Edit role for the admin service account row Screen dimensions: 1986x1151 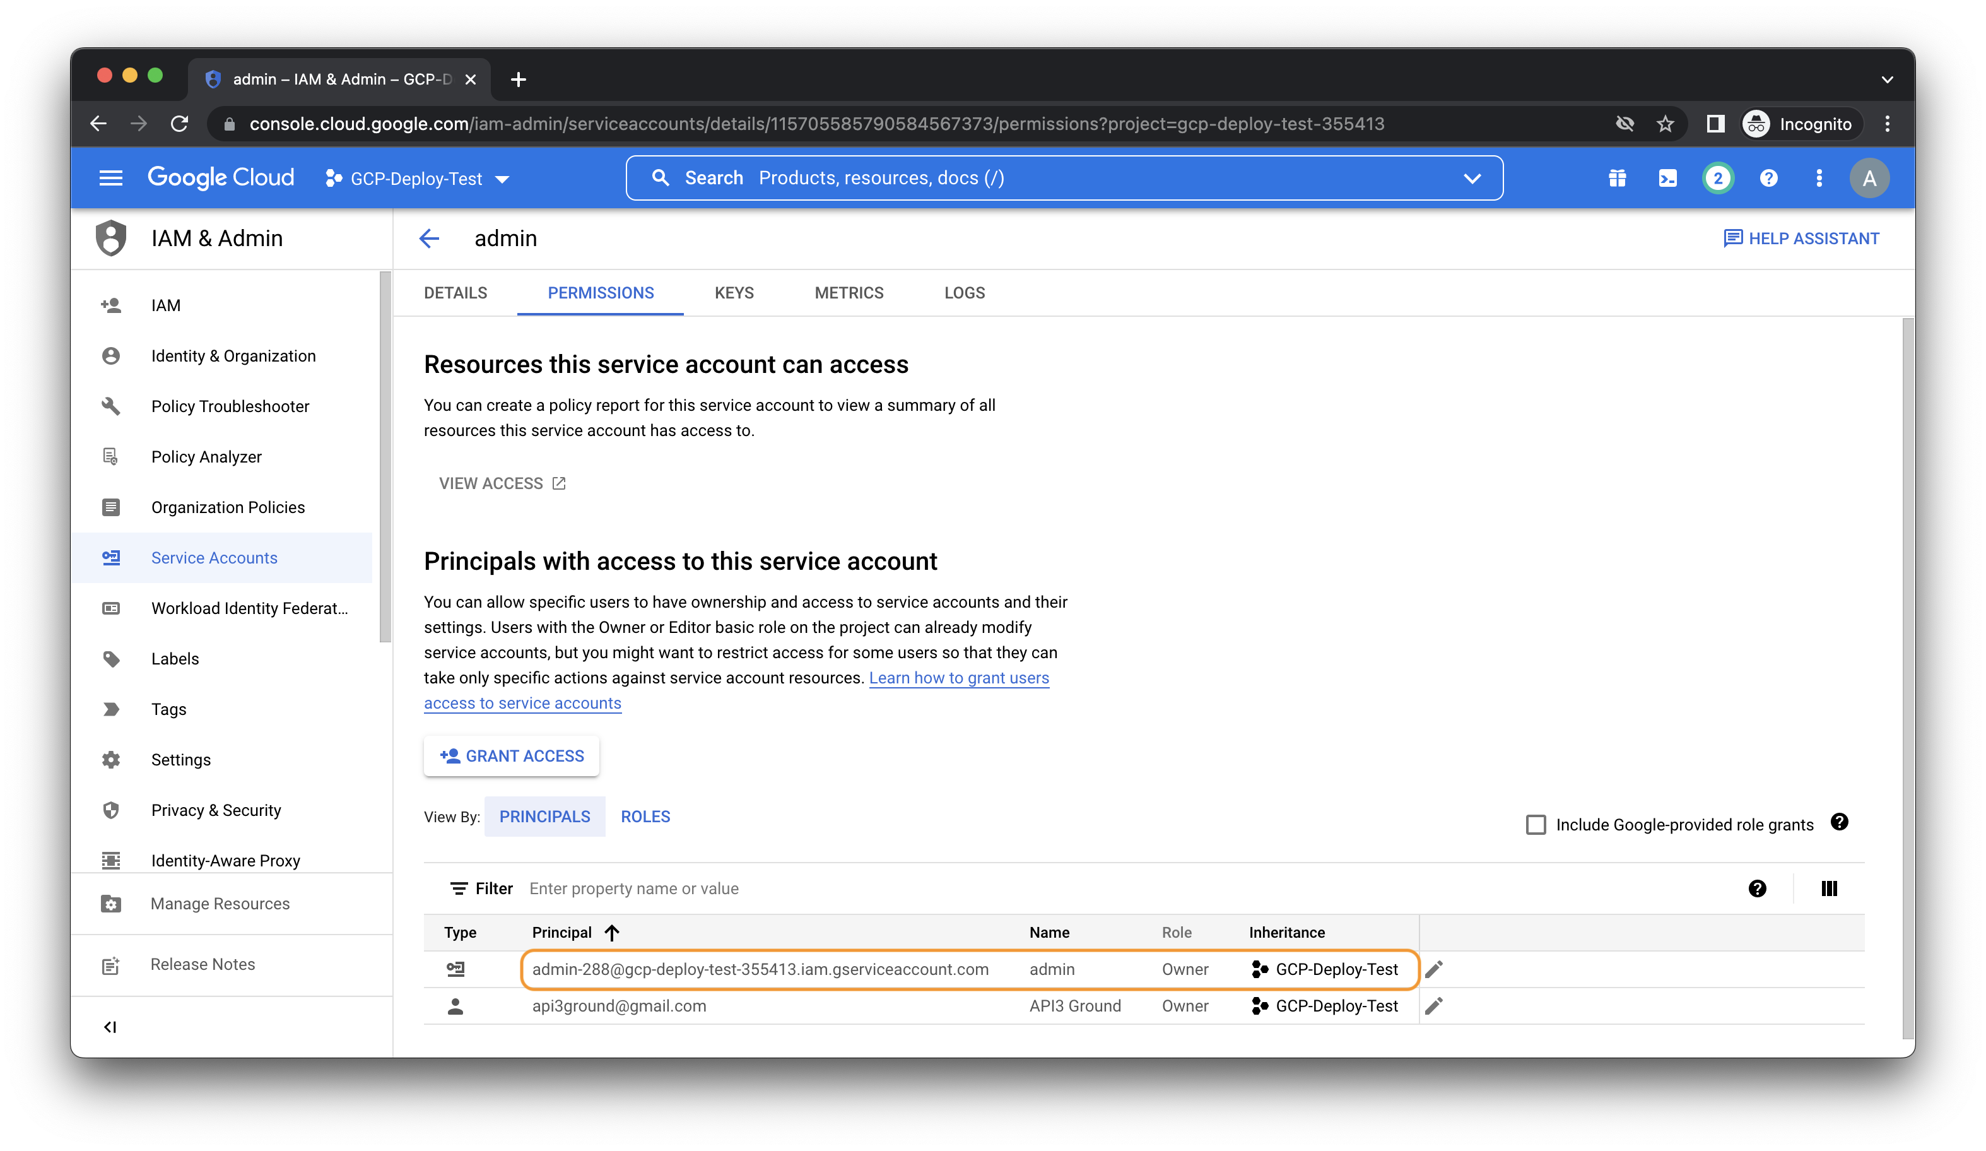[1435, 969]
